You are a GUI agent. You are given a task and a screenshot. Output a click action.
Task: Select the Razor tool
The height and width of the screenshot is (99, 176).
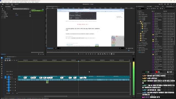pyautogui.click(x=2, y=65)
